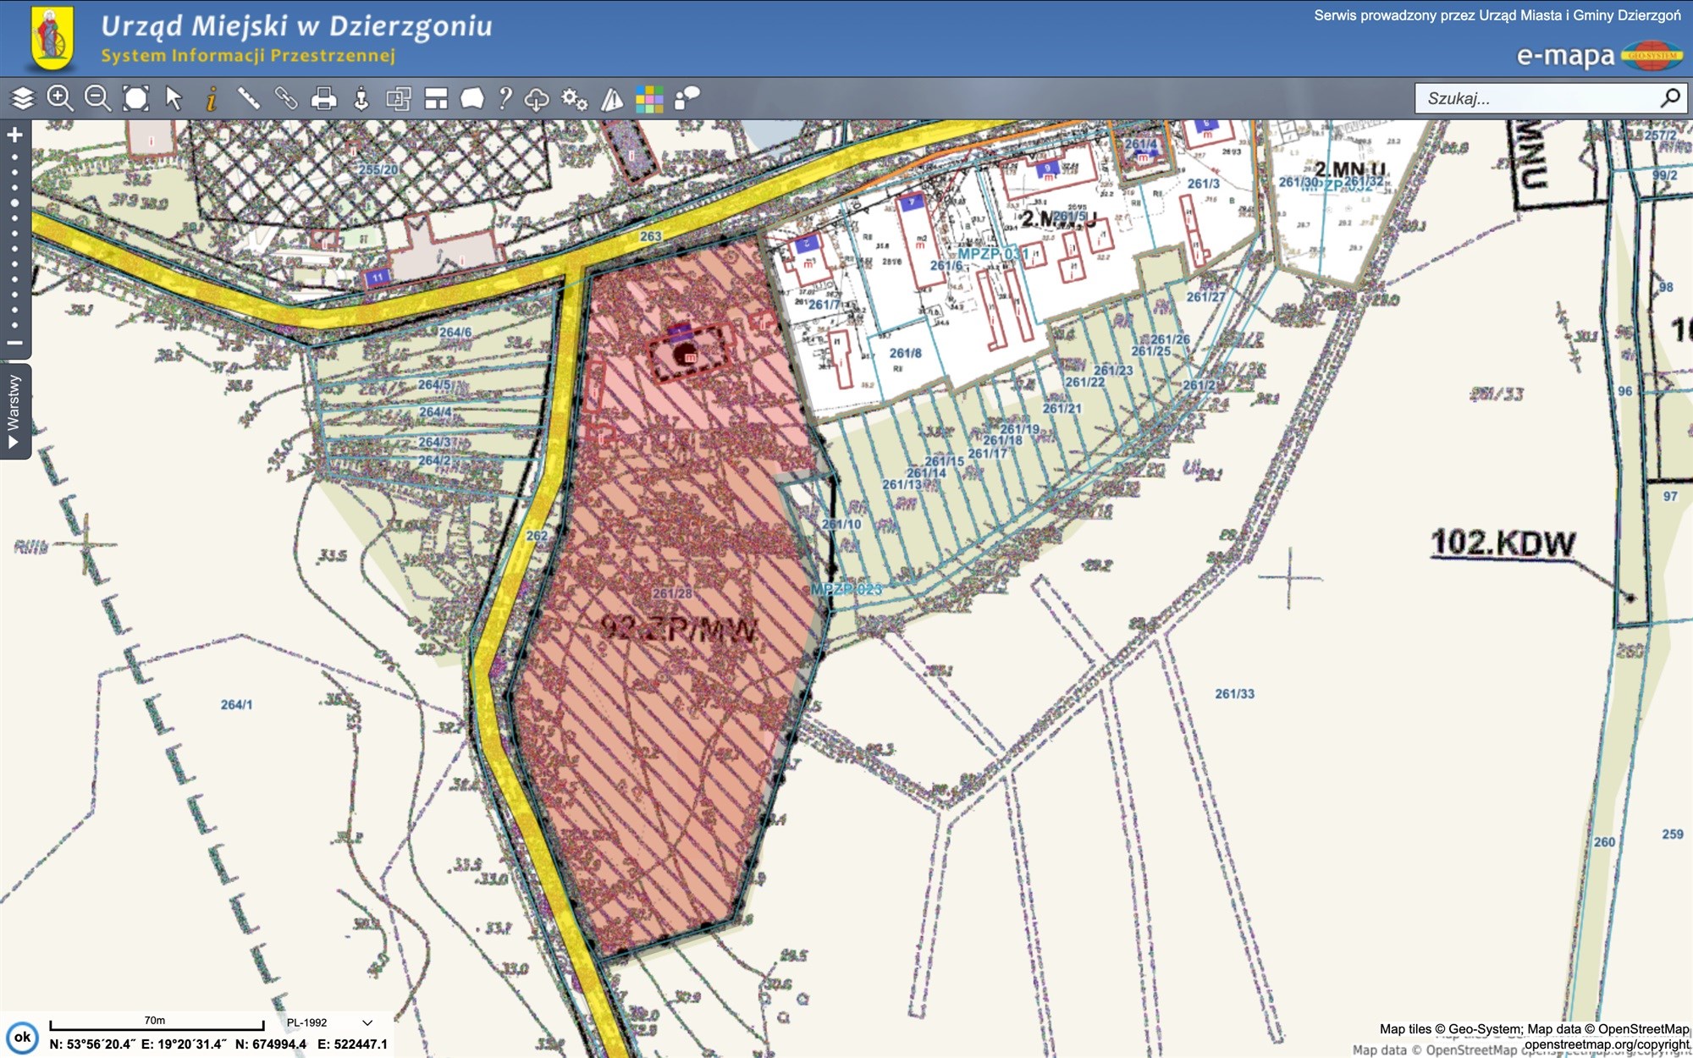1693x1058 pixels.
Task: Open the layers stack icon
Action: [23, 99]
